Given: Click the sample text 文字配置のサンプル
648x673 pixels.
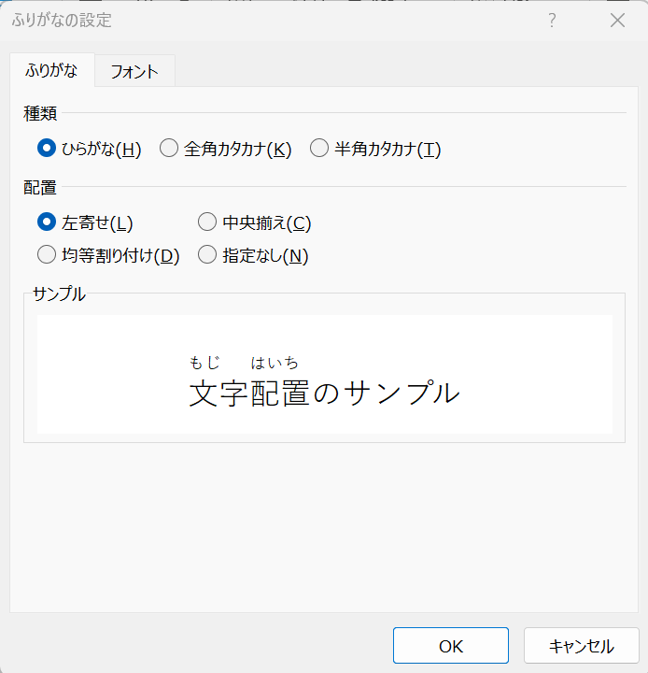Looking at the screenshot, I should (x=324, y=394).
